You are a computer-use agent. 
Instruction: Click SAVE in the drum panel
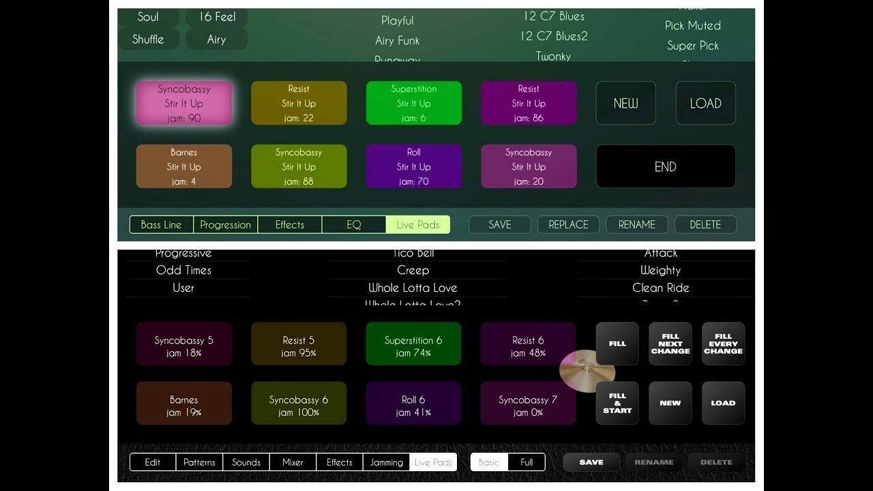[x=591, y=462]
